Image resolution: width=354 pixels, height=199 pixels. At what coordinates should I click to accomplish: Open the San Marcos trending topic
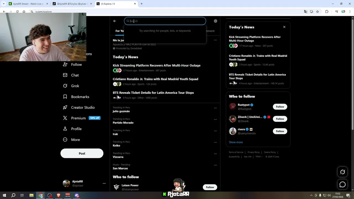[x=120, y=168]
